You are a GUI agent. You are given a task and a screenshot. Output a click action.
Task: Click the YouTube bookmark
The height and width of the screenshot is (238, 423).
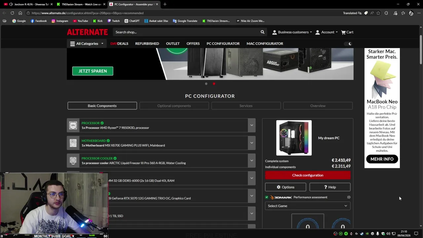click(80, 21)
